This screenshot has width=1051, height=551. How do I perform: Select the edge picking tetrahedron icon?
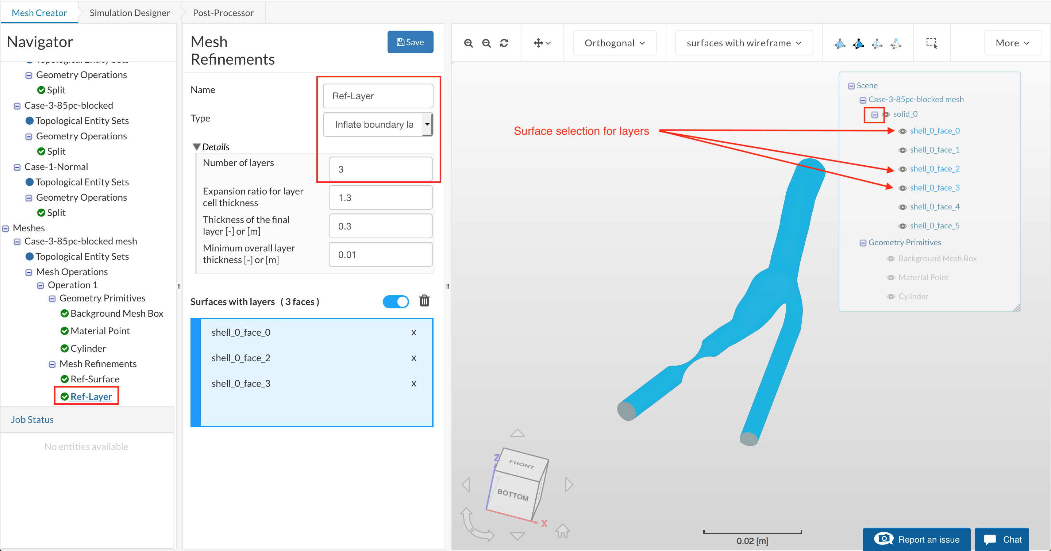point(877,44)
